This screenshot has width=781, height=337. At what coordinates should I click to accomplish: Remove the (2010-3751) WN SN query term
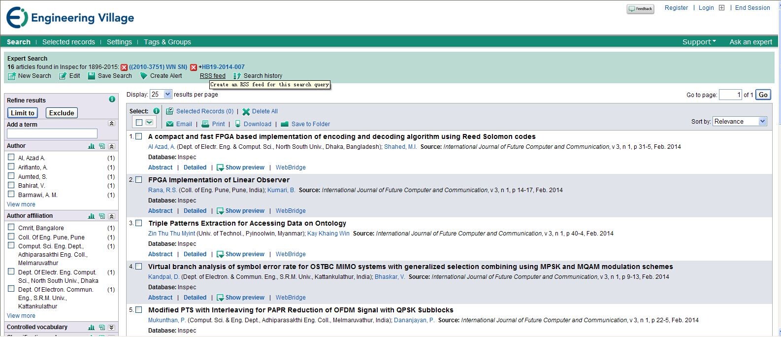coord(124,67)
